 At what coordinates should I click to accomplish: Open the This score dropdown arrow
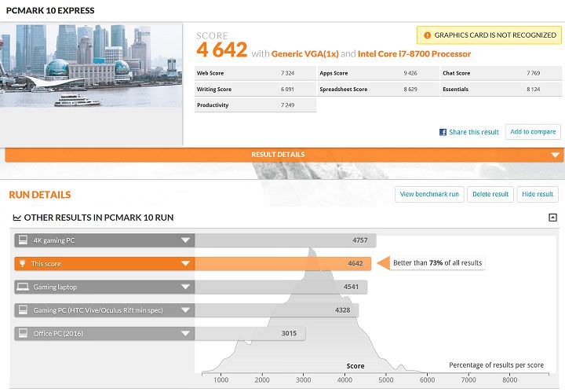point(185,264)
